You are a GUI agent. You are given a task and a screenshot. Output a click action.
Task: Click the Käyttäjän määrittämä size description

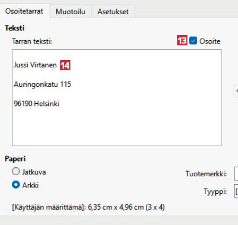pyautogui.click(x=88, y=207)
